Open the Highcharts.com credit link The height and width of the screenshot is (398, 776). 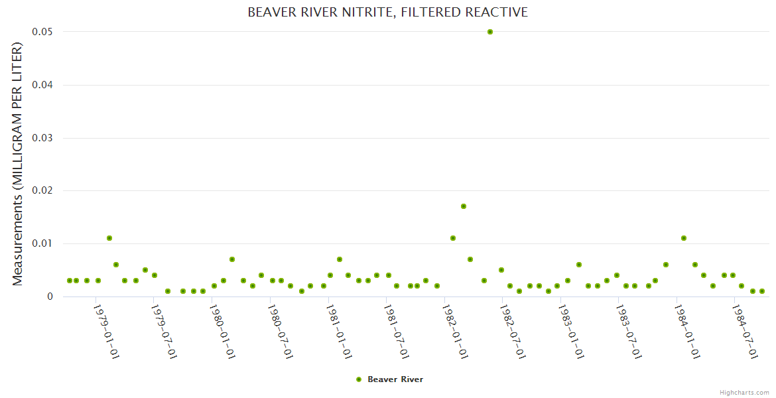point(744,392)
